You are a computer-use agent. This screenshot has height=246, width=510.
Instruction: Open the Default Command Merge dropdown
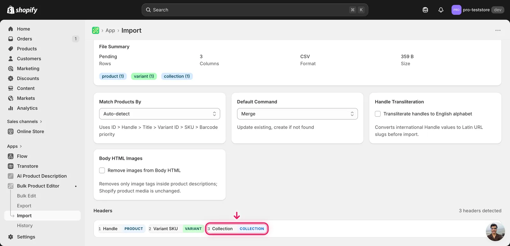tap(297, 114)
